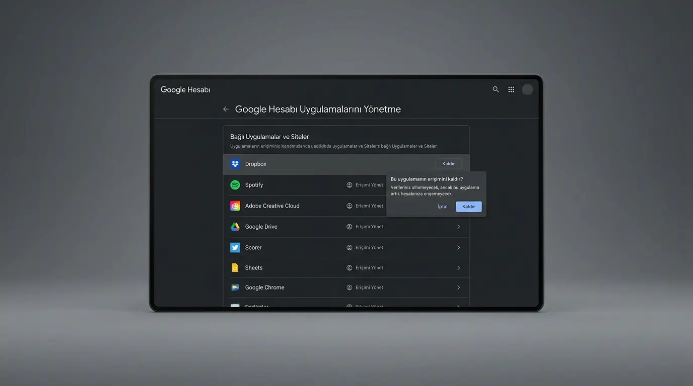Screen dimensions: 693x386
Task: Expand the Sheets row chevron
Action: [458, 268]
